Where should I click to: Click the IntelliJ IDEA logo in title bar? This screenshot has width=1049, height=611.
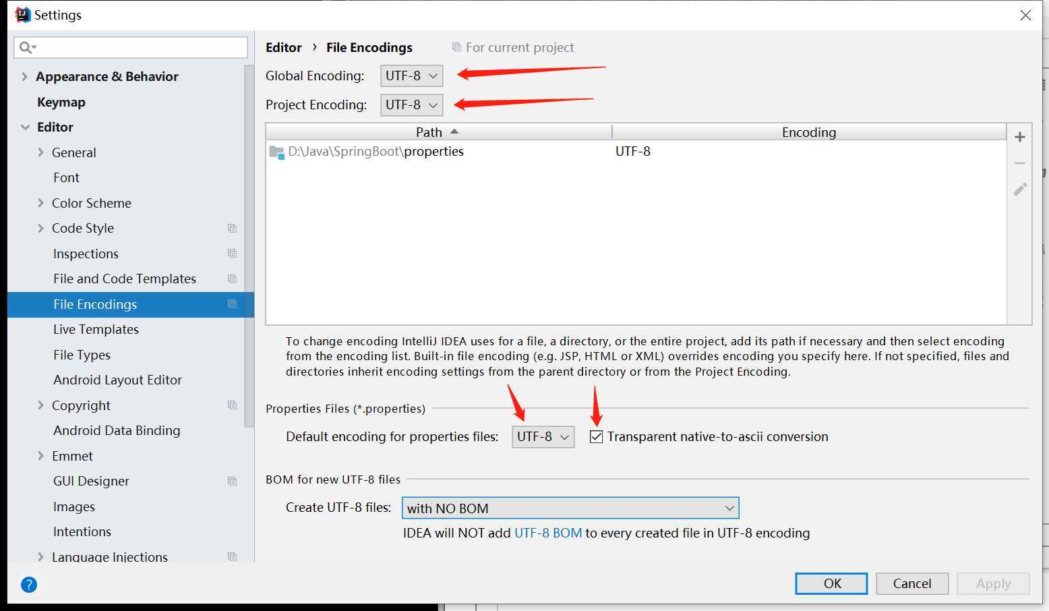coord(23,15)
